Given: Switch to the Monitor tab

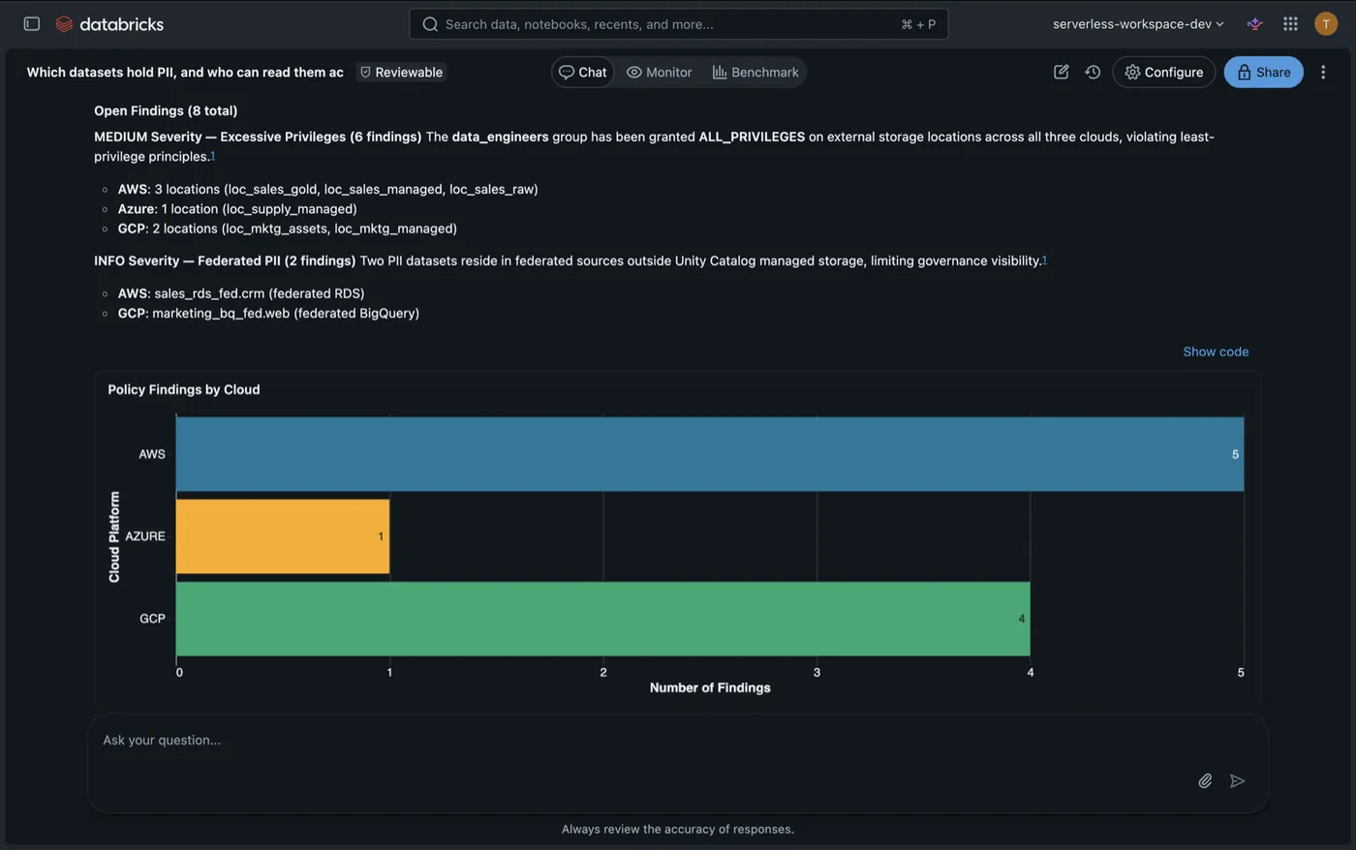Looking at the screenshot, I should coord(659,72).
